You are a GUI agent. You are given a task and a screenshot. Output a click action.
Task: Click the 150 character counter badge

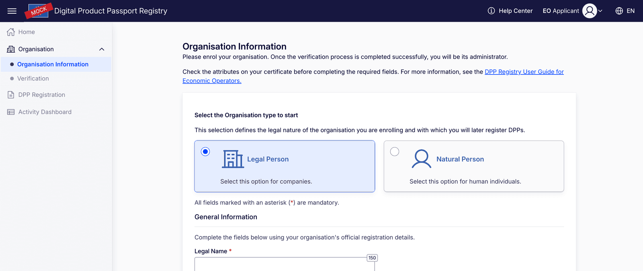[x=372, y=258]
